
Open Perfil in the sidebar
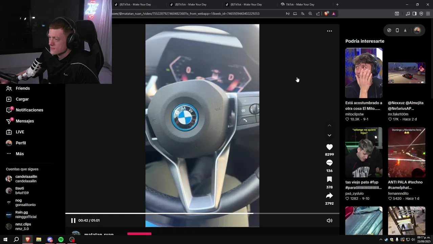[x=16, y=143]
